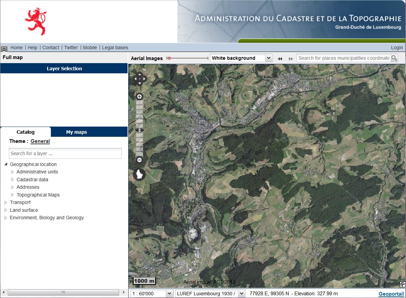Screen dimensions: 406x298
Task: Switch to the My maps tab
Action: click(76, 132)
